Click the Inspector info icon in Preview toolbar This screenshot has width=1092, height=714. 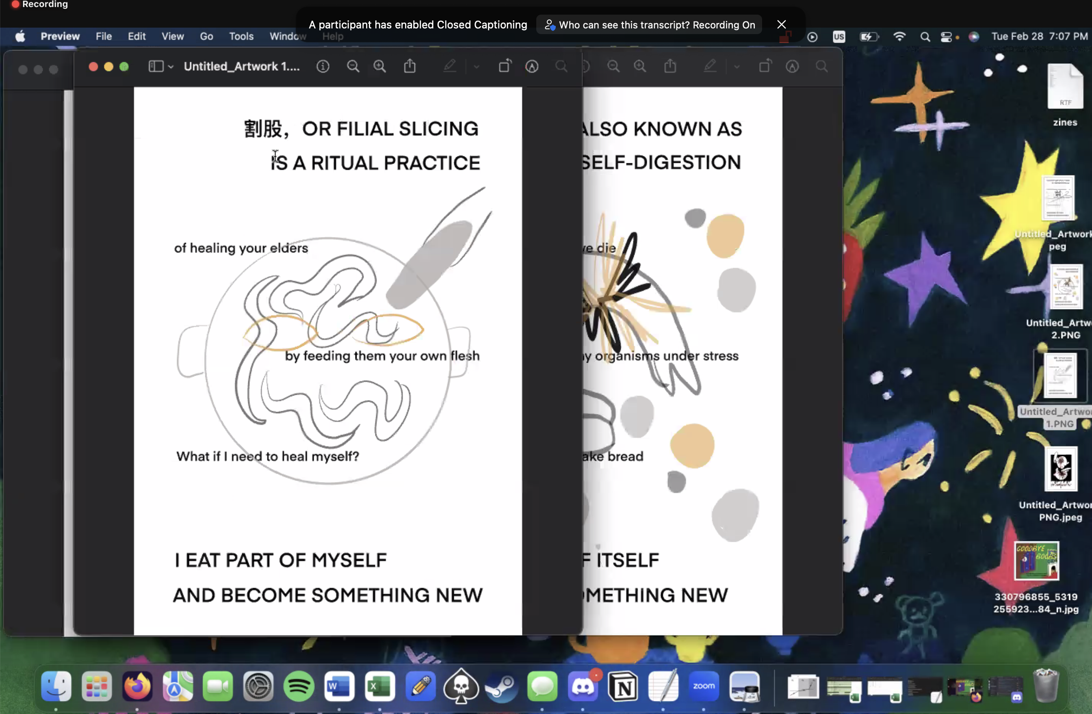click(323, 67)
